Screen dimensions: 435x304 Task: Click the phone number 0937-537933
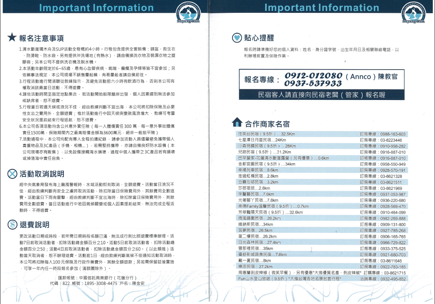[313, 84]
